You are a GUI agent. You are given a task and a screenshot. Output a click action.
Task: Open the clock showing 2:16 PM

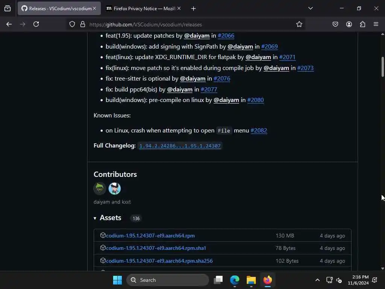(358, 280)
